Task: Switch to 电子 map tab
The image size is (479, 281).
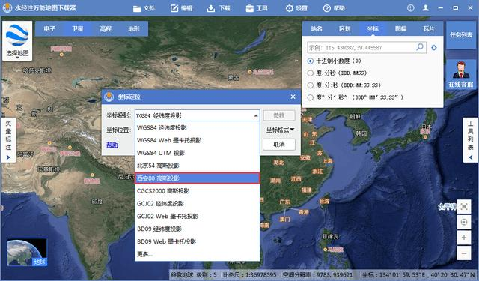Action: point(49,28)
